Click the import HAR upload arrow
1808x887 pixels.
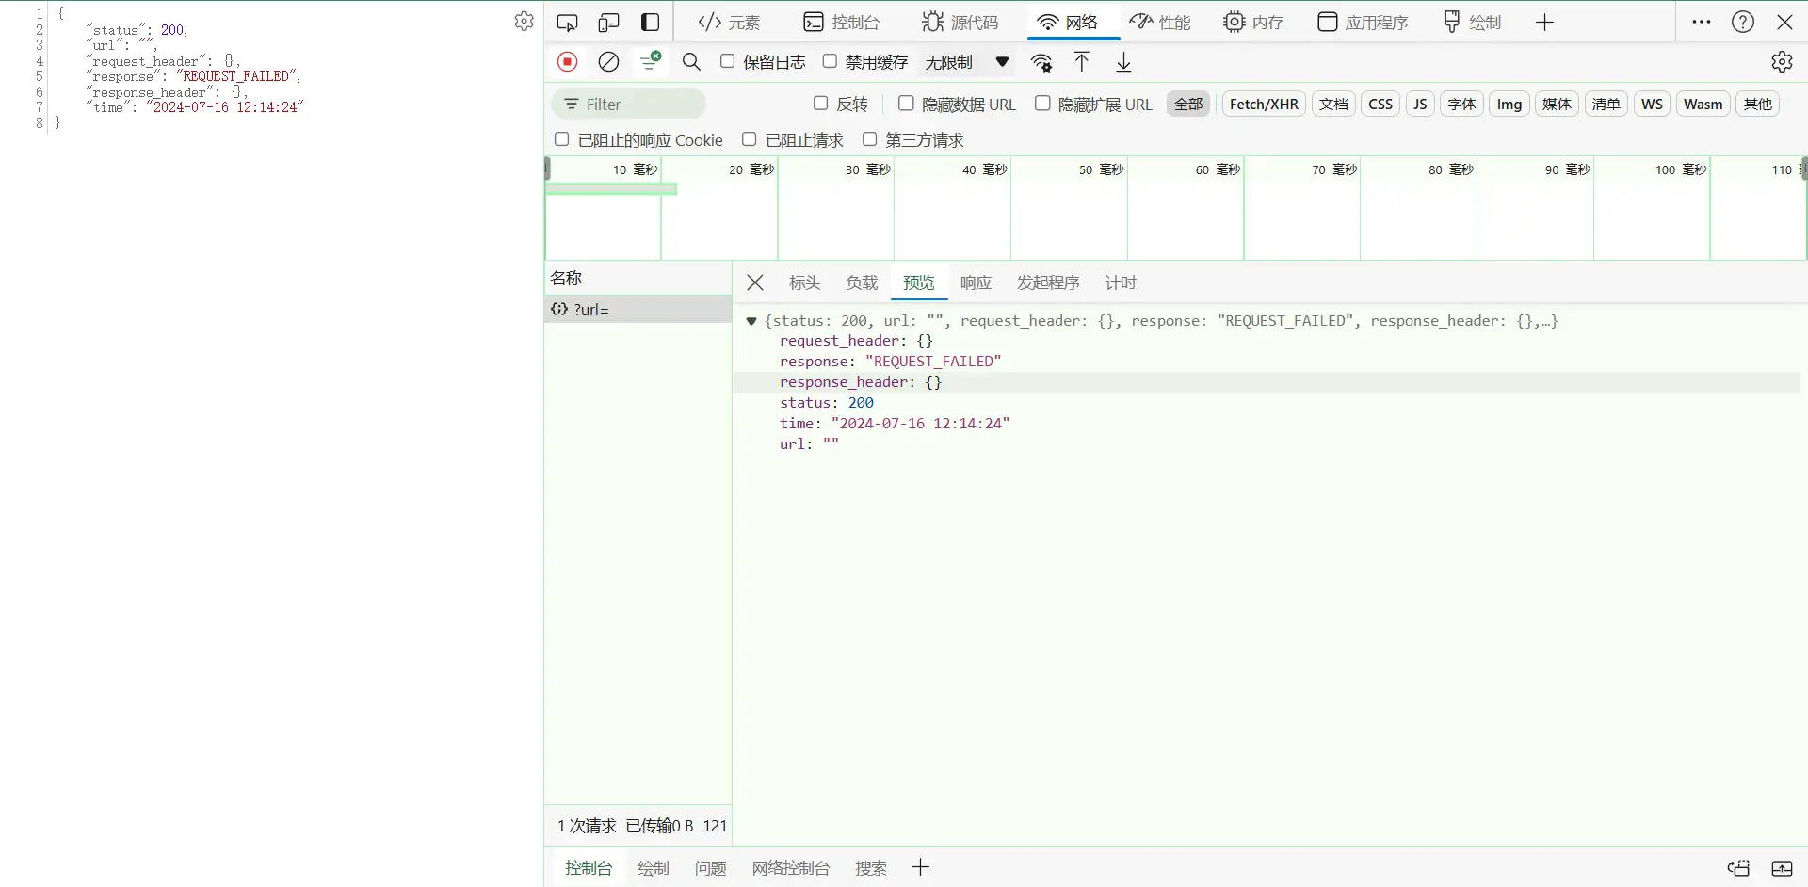[x=1082, y=62]
